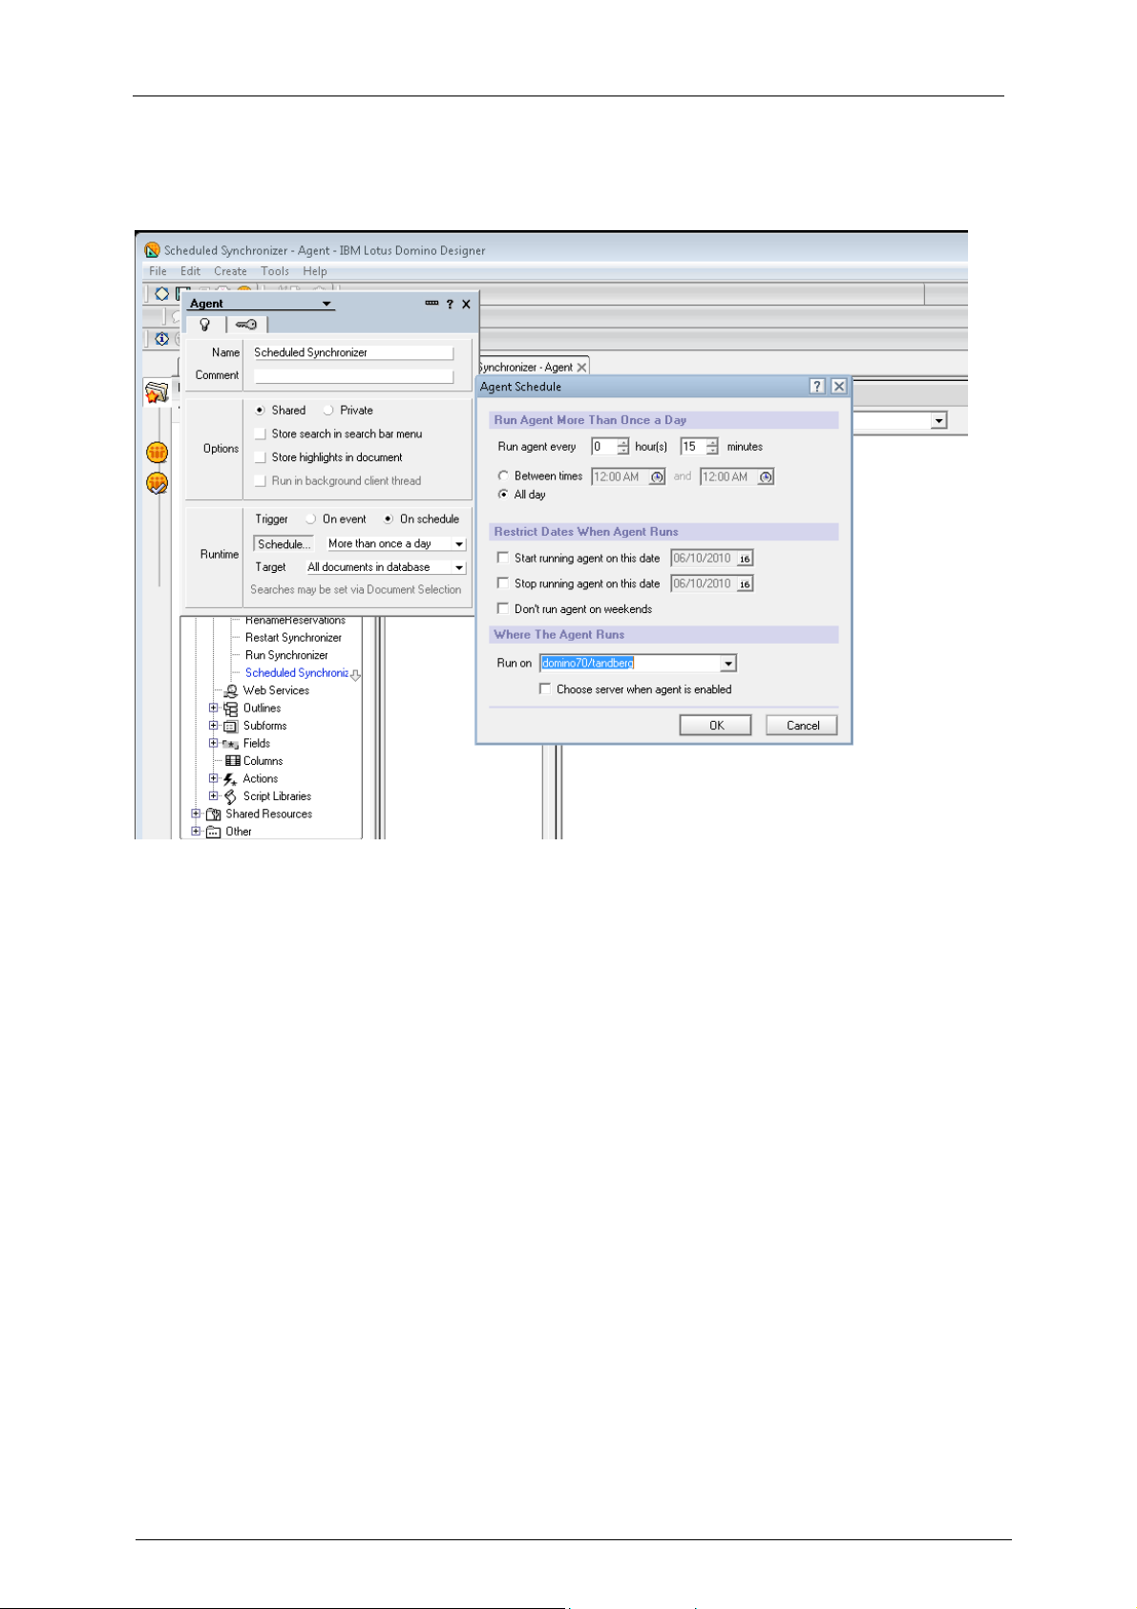Check Start running agent on this date
The image size is (1137, 1609).
coord(503,558)
